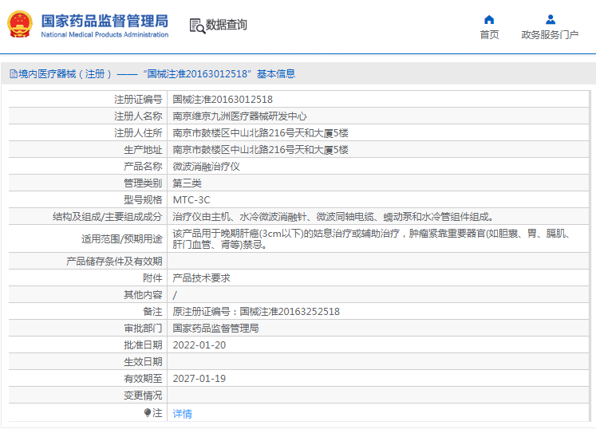Click the 首页 text label
This screenshot has height=437, width=596.
[489, 34]
